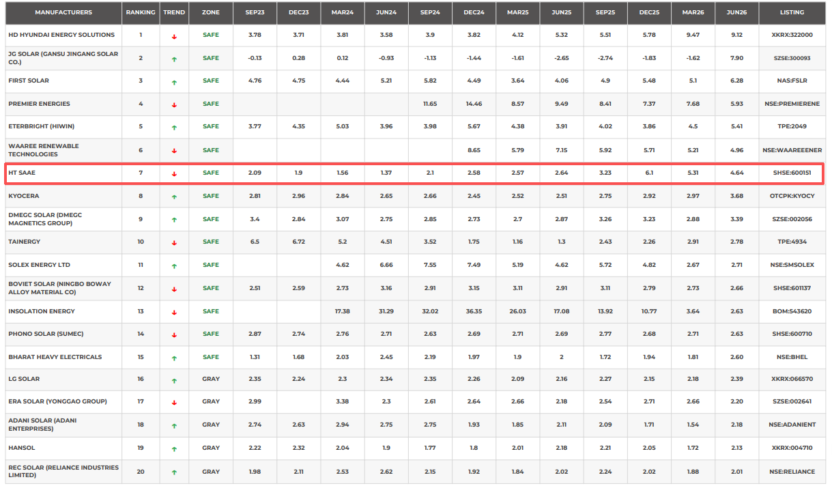Click the FIRST SOLAR manufacturer name
This screenshot has height=499, width=832.
(29, 81)
